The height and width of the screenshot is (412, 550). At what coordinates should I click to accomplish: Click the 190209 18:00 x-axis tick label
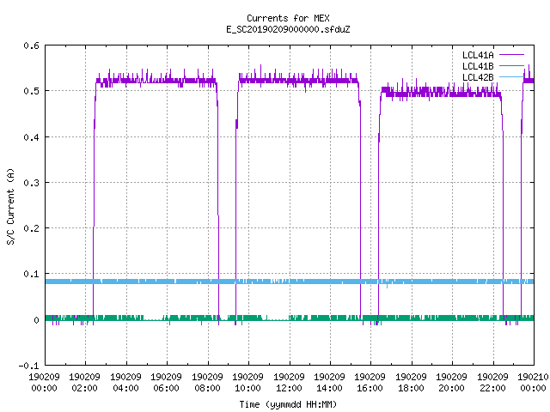point(411,383)
